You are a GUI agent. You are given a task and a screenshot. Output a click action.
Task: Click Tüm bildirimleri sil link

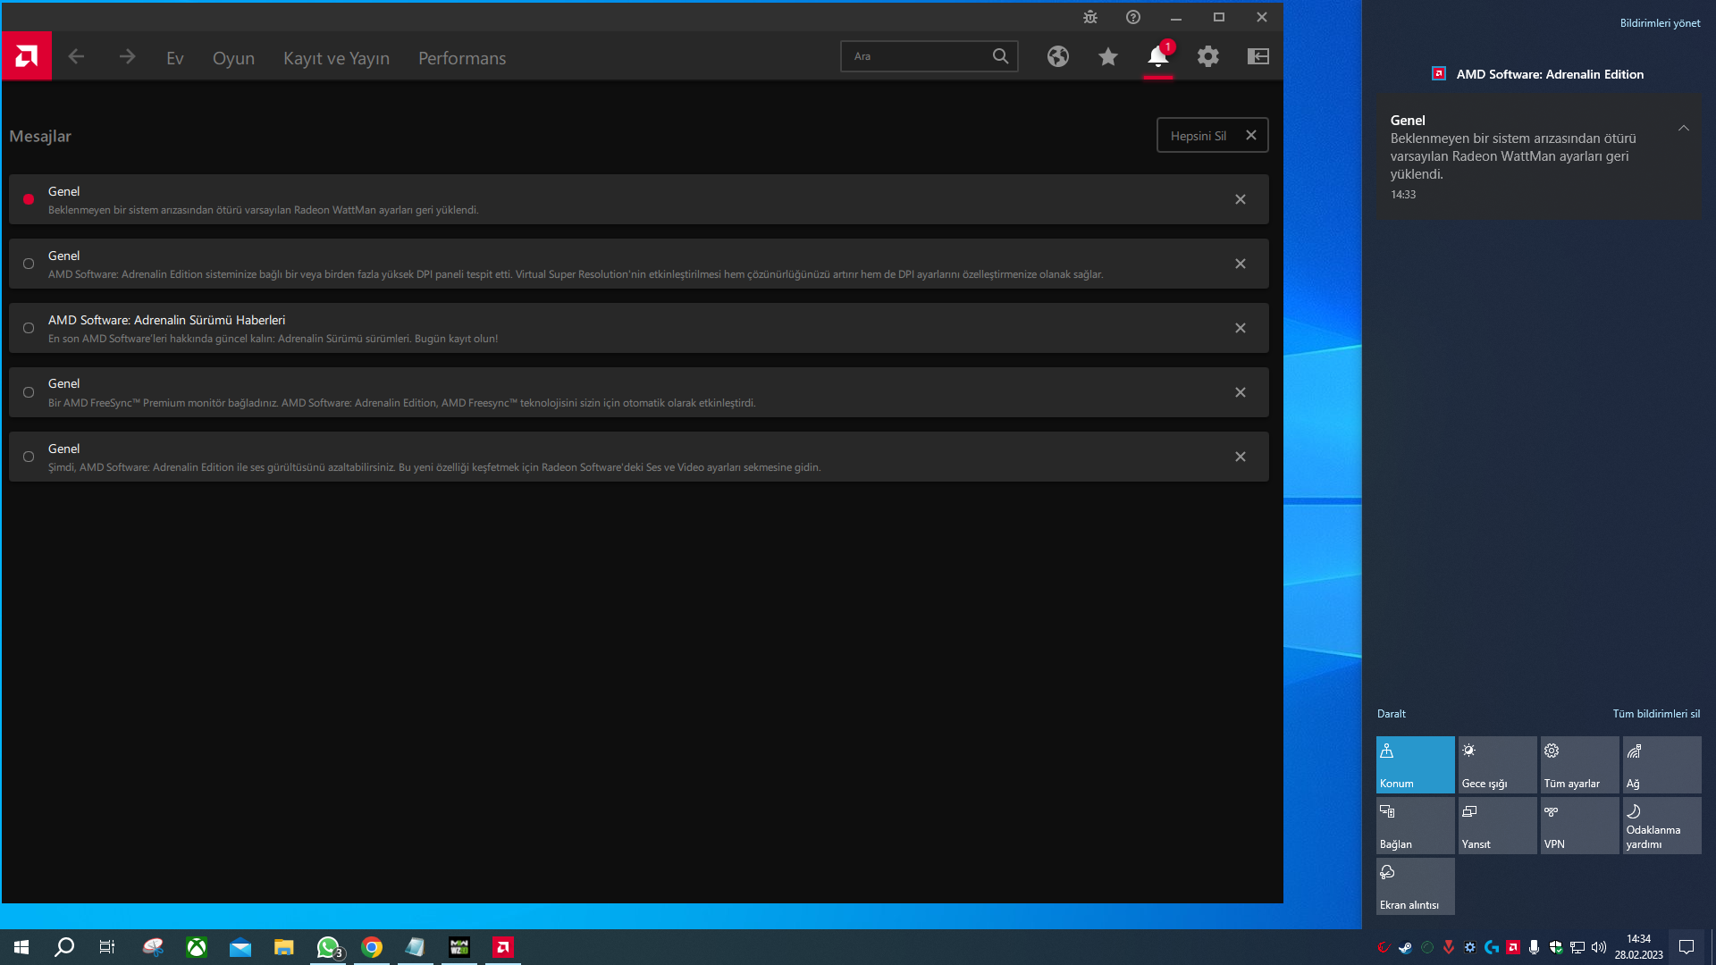pyautogui.click(x=1656, y=714)
